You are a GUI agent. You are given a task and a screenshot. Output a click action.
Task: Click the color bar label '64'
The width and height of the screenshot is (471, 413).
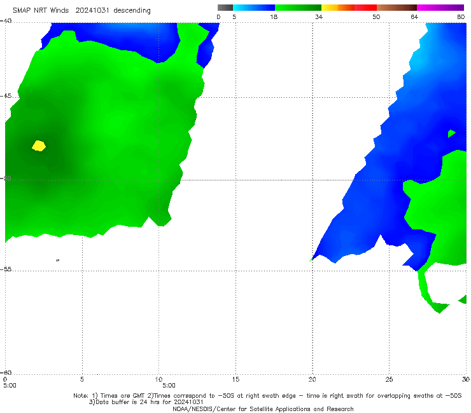tap(414, 17)
